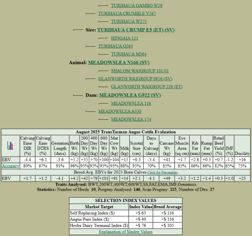
Task: Open MEADOWSLEA 174 pedigree link
Action: click(x=131, y=119)
